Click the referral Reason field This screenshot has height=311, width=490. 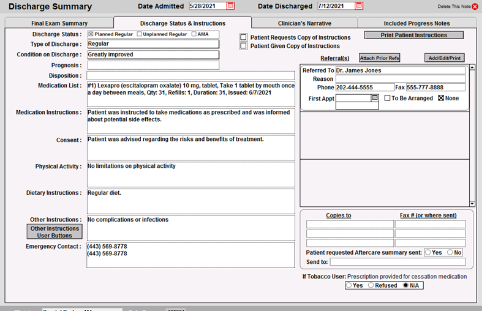401,79
